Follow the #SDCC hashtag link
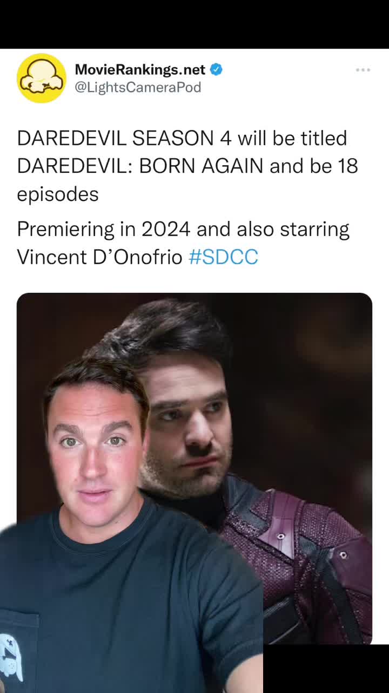Screen dimensions: 389x693 (223, 257)
